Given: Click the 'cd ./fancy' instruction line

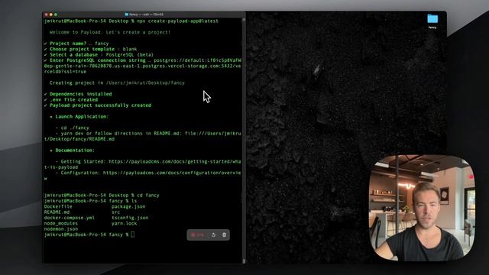Looking at the screenshot, I should coord(73,128).
